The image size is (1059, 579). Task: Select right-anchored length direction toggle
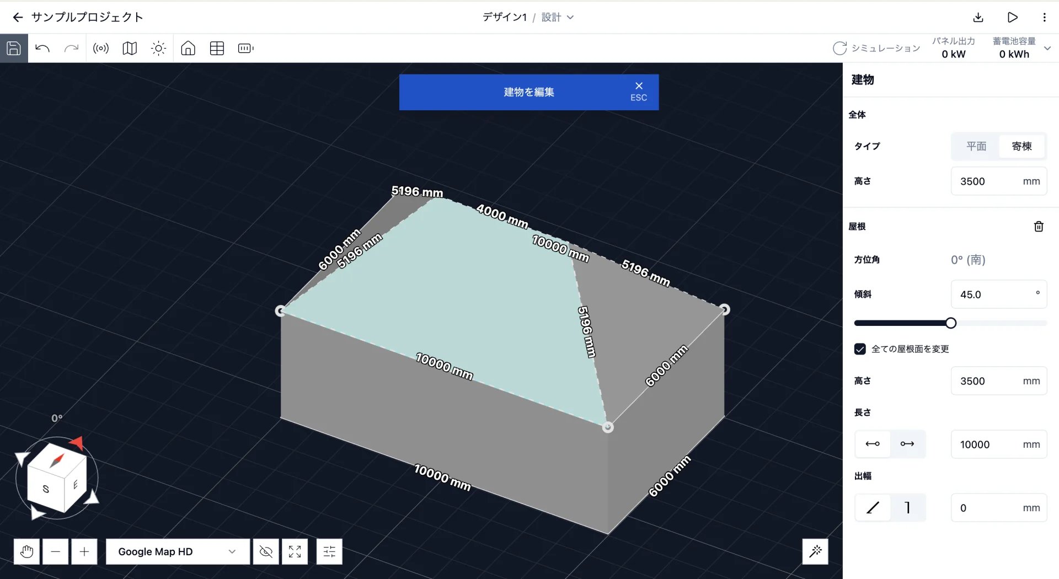[907, 444]
